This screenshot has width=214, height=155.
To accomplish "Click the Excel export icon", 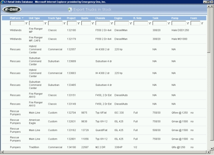I will (70, 10).
